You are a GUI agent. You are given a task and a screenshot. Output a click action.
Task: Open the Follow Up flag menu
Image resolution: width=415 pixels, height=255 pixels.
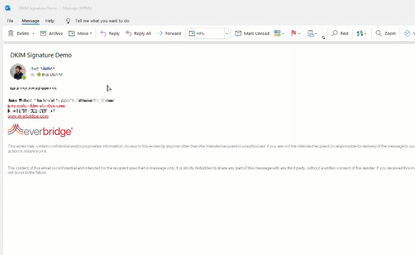(296, 33)
